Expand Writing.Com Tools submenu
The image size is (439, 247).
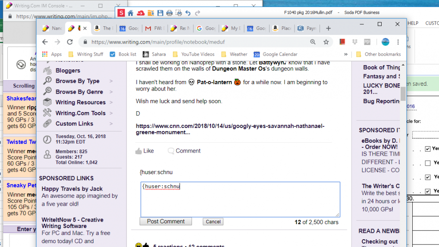coord(111,113)
